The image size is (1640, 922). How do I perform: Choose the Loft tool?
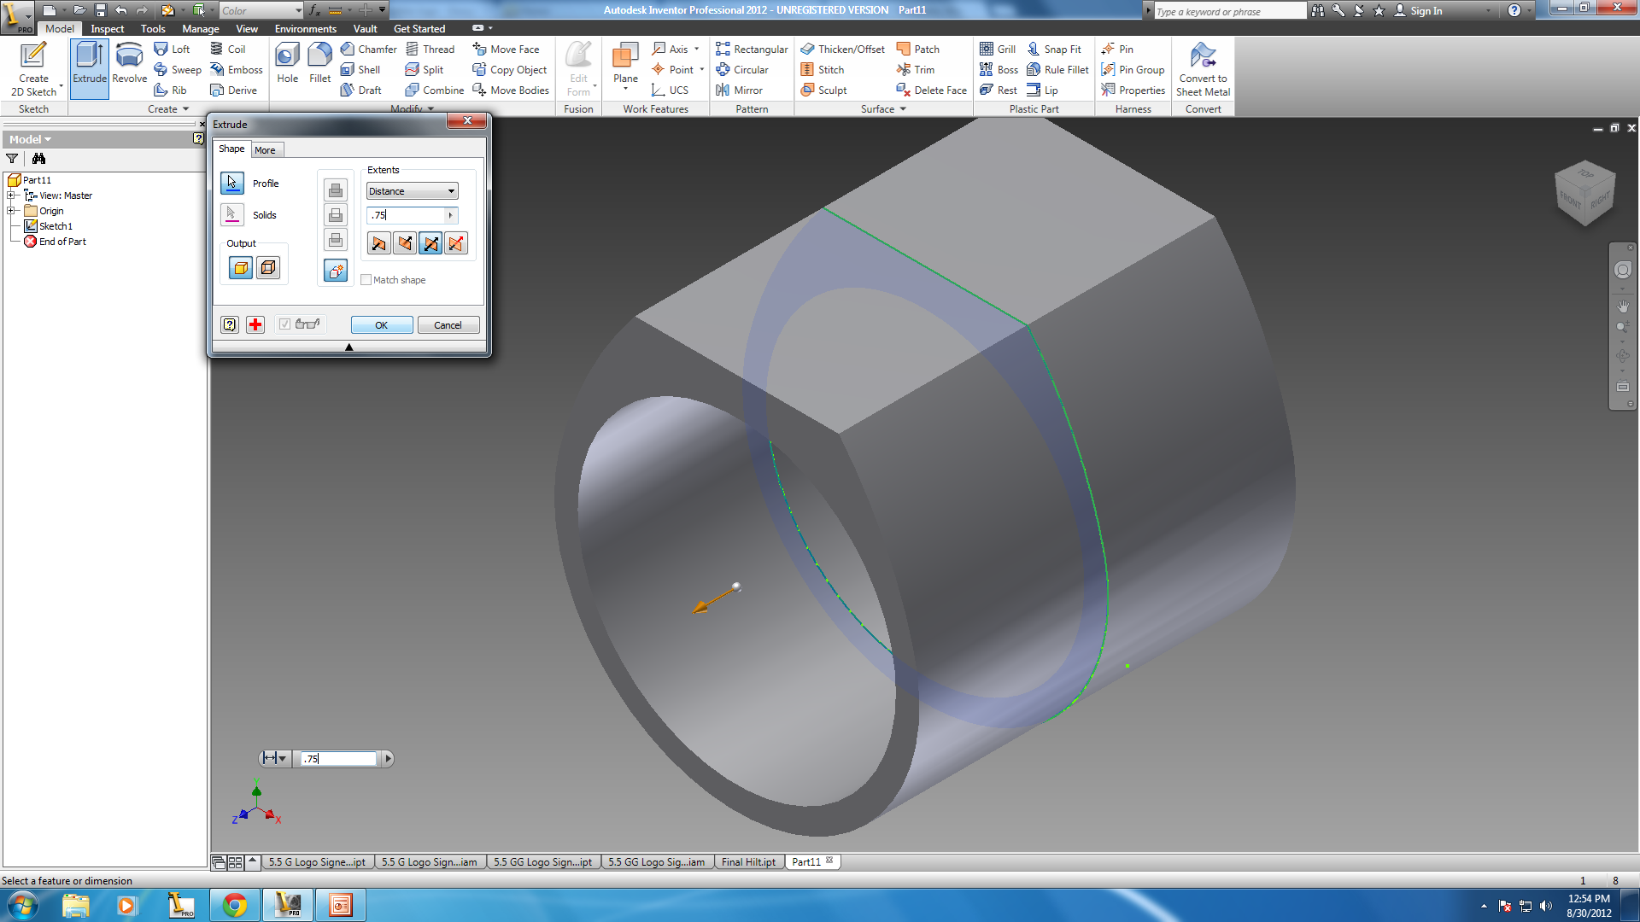point(172,49)
